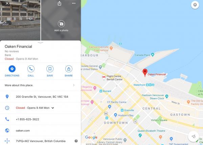
Task: Tap the Add a photo camera icon
Action: [61, 24]
